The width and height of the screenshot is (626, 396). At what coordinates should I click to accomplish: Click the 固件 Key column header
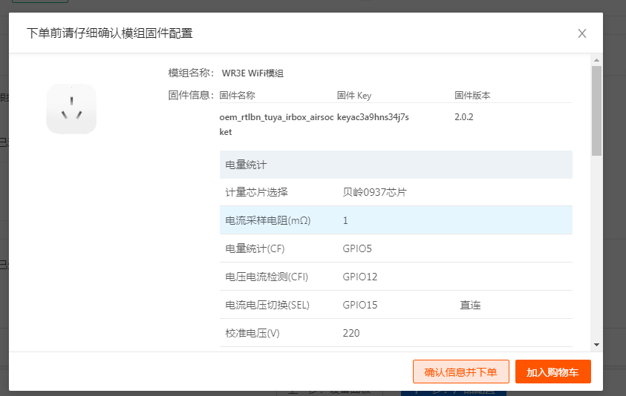pos(354,96)
